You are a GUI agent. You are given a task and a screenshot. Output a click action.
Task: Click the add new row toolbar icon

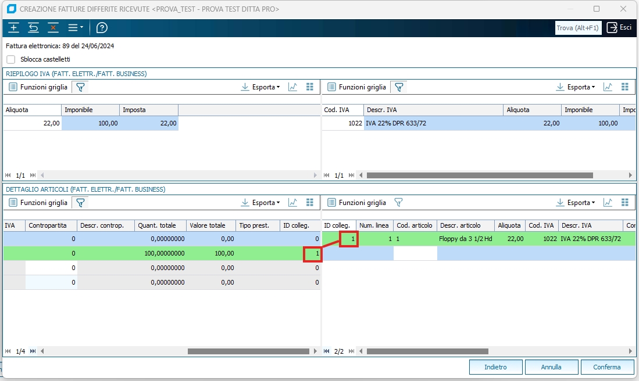click(14, 28)
